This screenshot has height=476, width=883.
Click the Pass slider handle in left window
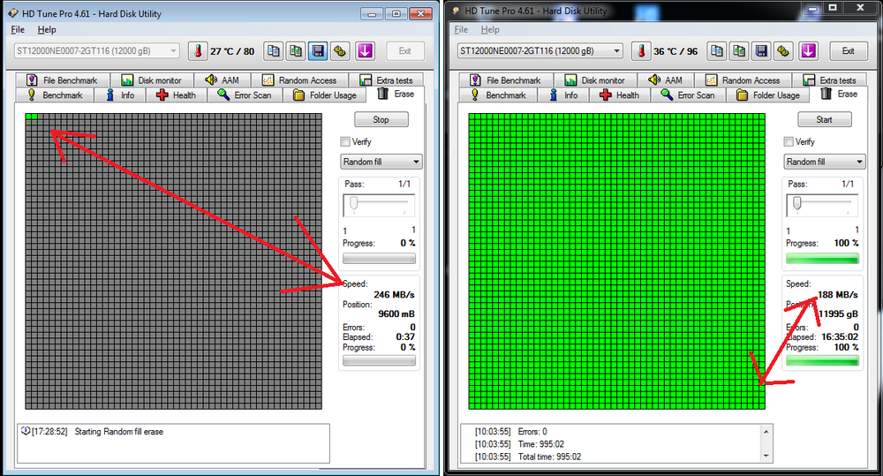coord(354,203)
